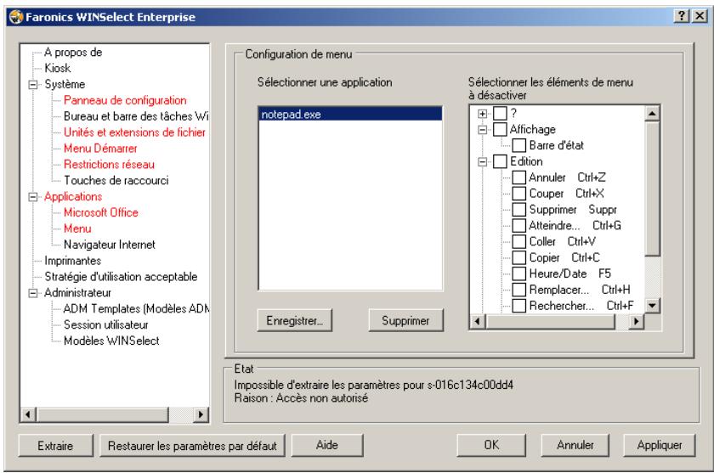The image size is (714, 473).
Task: Open the A propos de page
Action: pyautogui.click(x=73, y=53)
